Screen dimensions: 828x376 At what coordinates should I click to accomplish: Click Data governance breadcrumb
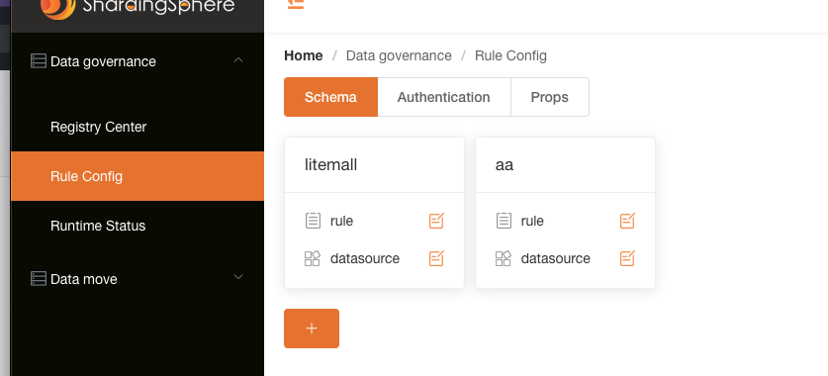pos(399,56)
